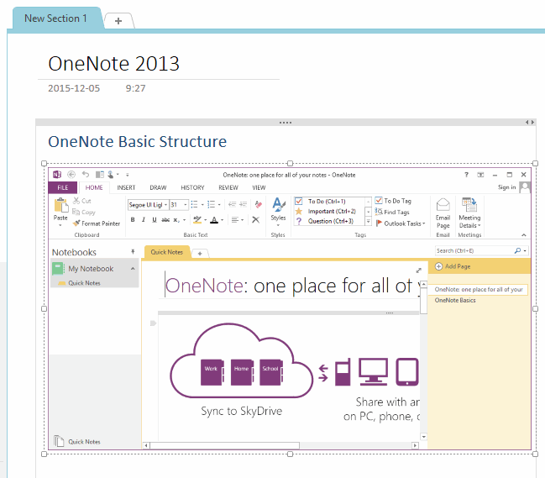Select the New Section 1 tab

(x=55, y=18)
